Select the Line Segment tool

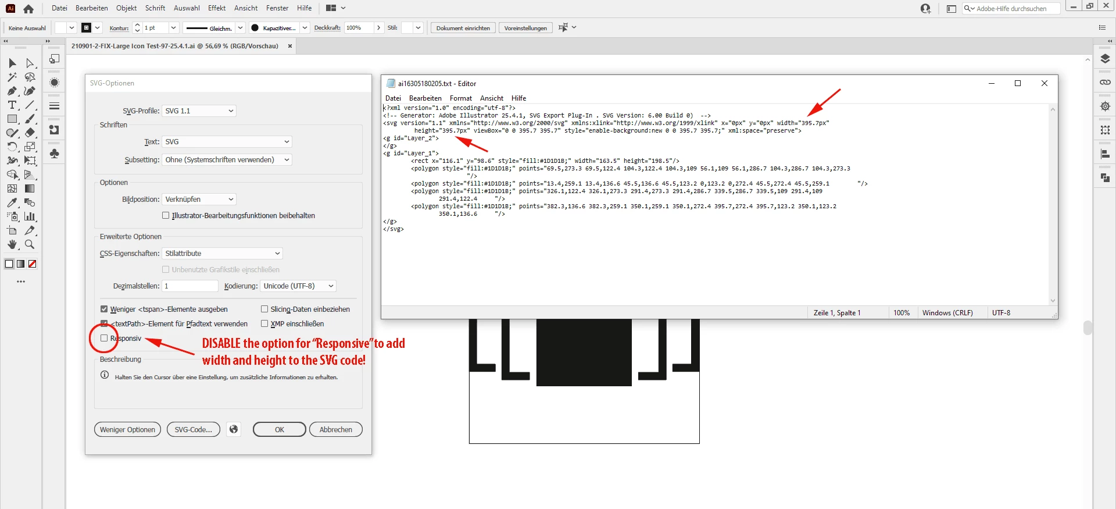click(x=30, y=105)
